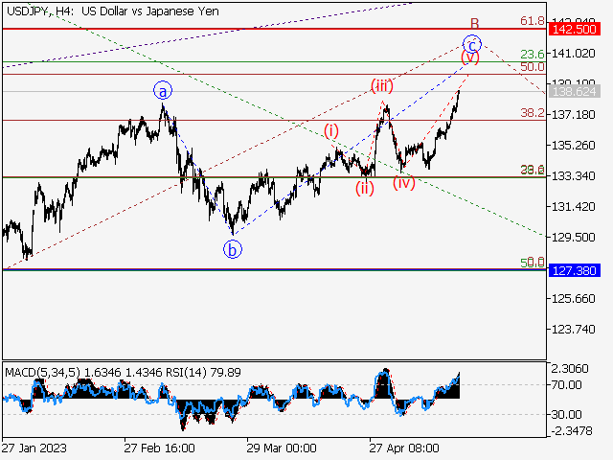Click the 50.0 Fibonacci label above 127.380
The image size is (613, 460).
[533, 263]
